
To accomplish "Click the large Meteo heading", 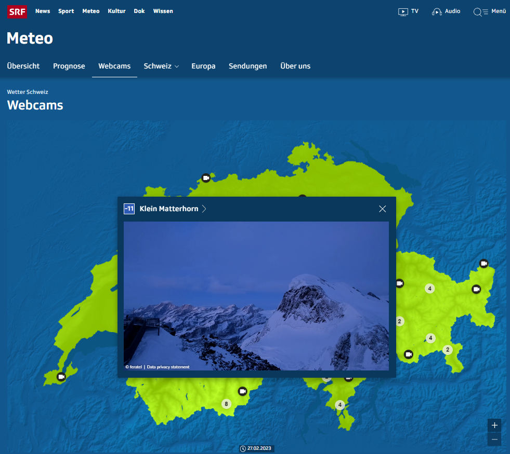I will pyautogui.click(x=30, y=38).
